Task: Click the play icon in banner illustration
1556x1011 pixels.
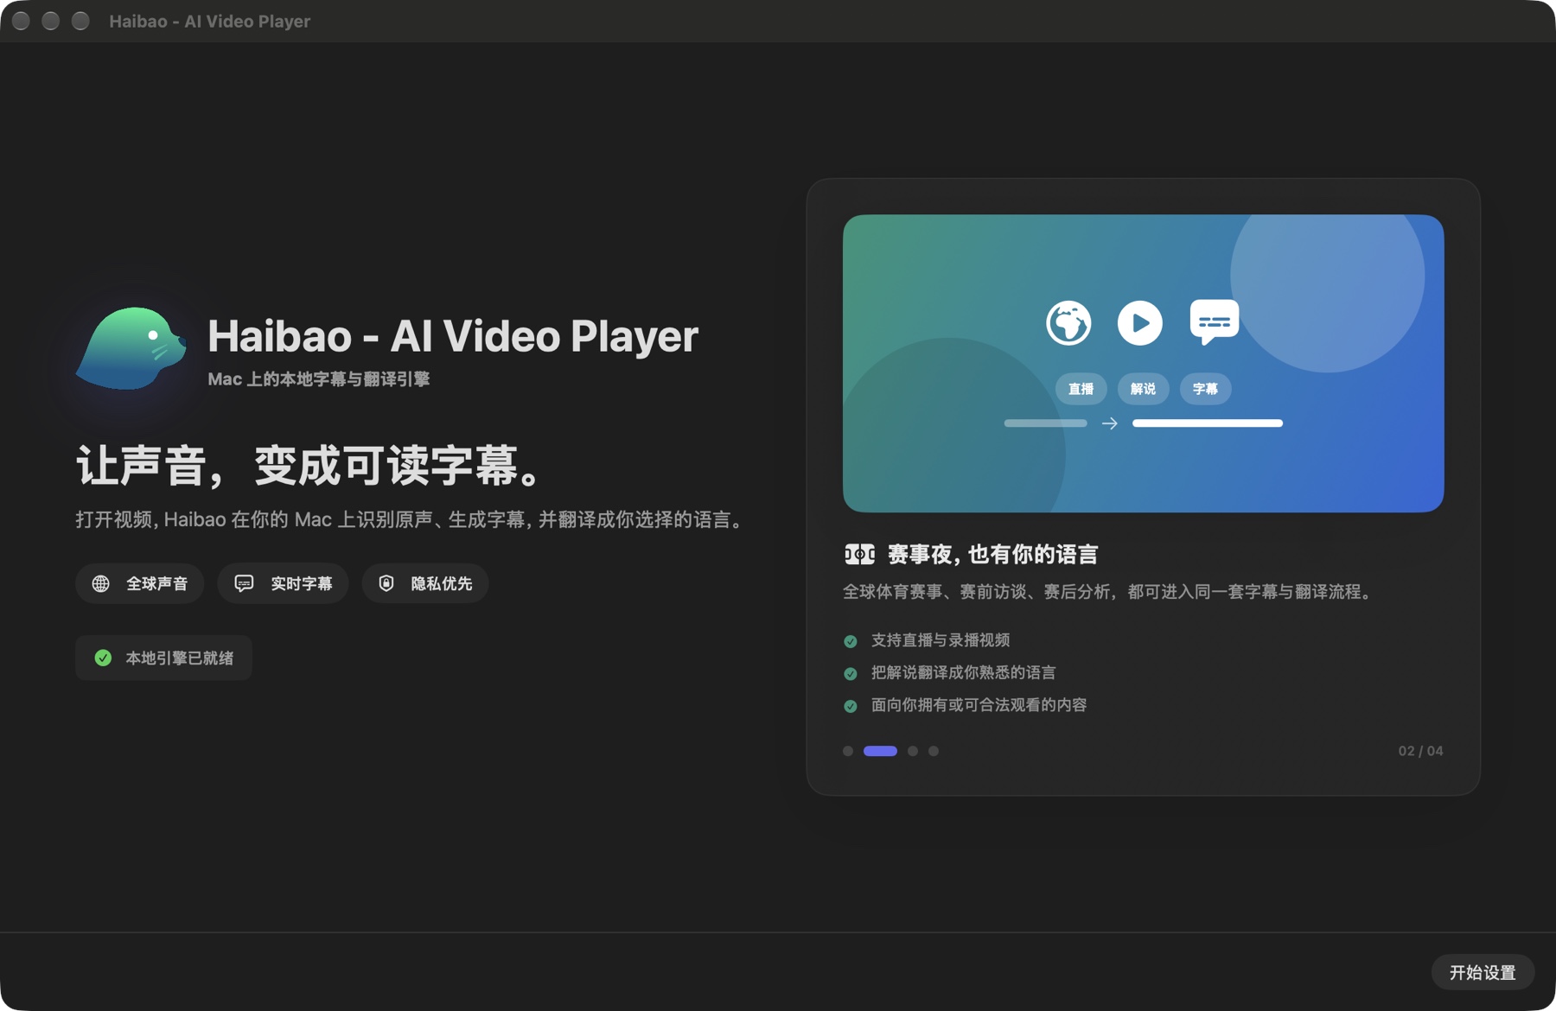Action: [x=1139, y=323]
